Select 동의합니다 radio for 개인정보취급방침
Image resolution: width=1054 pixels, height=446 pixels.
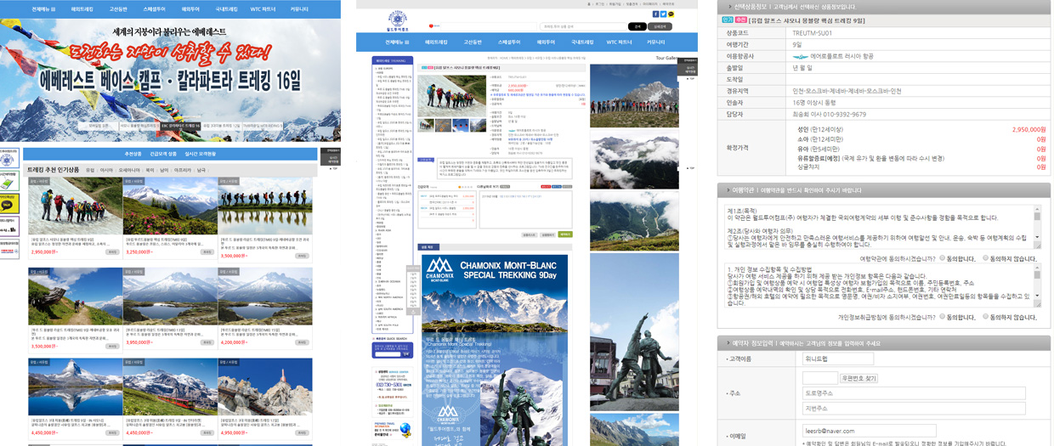click(943, 316)
